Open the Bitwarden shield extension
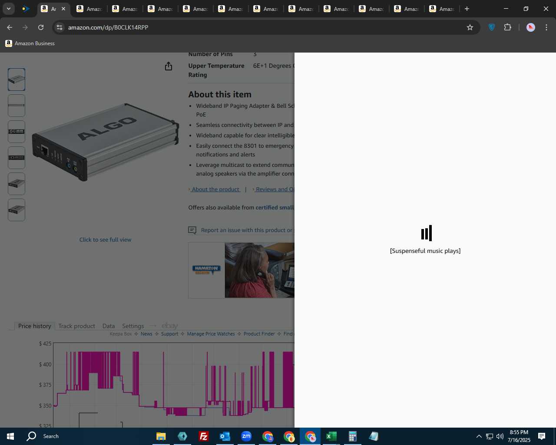Viewport: 556px width, 445px height. click(492, 27)
